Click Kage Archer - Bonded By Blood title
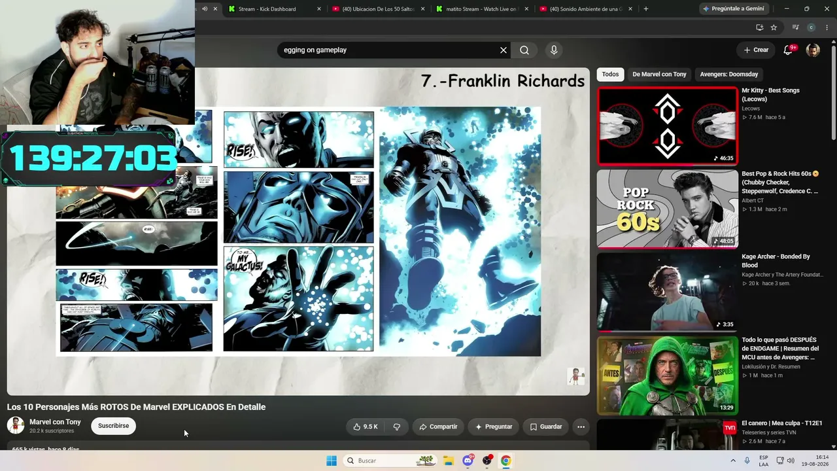Viewport: 837px width, 471px height. pyautogui.click(x=776, y=261)
